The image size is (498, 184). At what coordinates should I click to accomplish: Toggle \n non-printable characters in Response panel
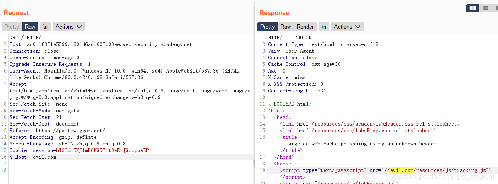[324, 27]
